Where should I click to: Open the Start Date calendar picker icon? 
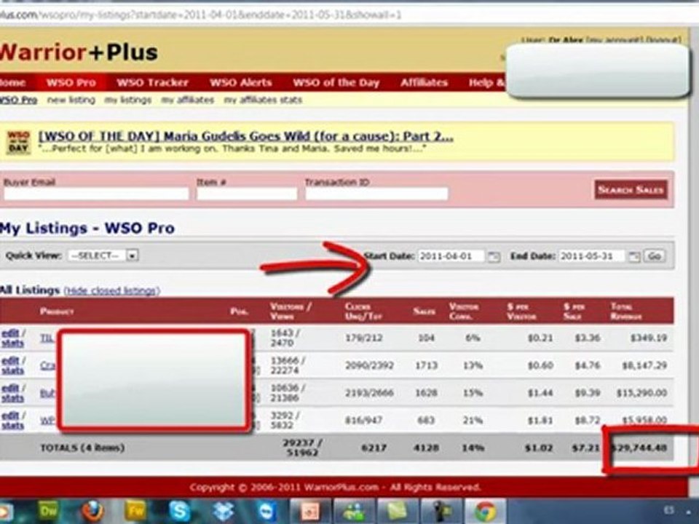pos(494,257)
